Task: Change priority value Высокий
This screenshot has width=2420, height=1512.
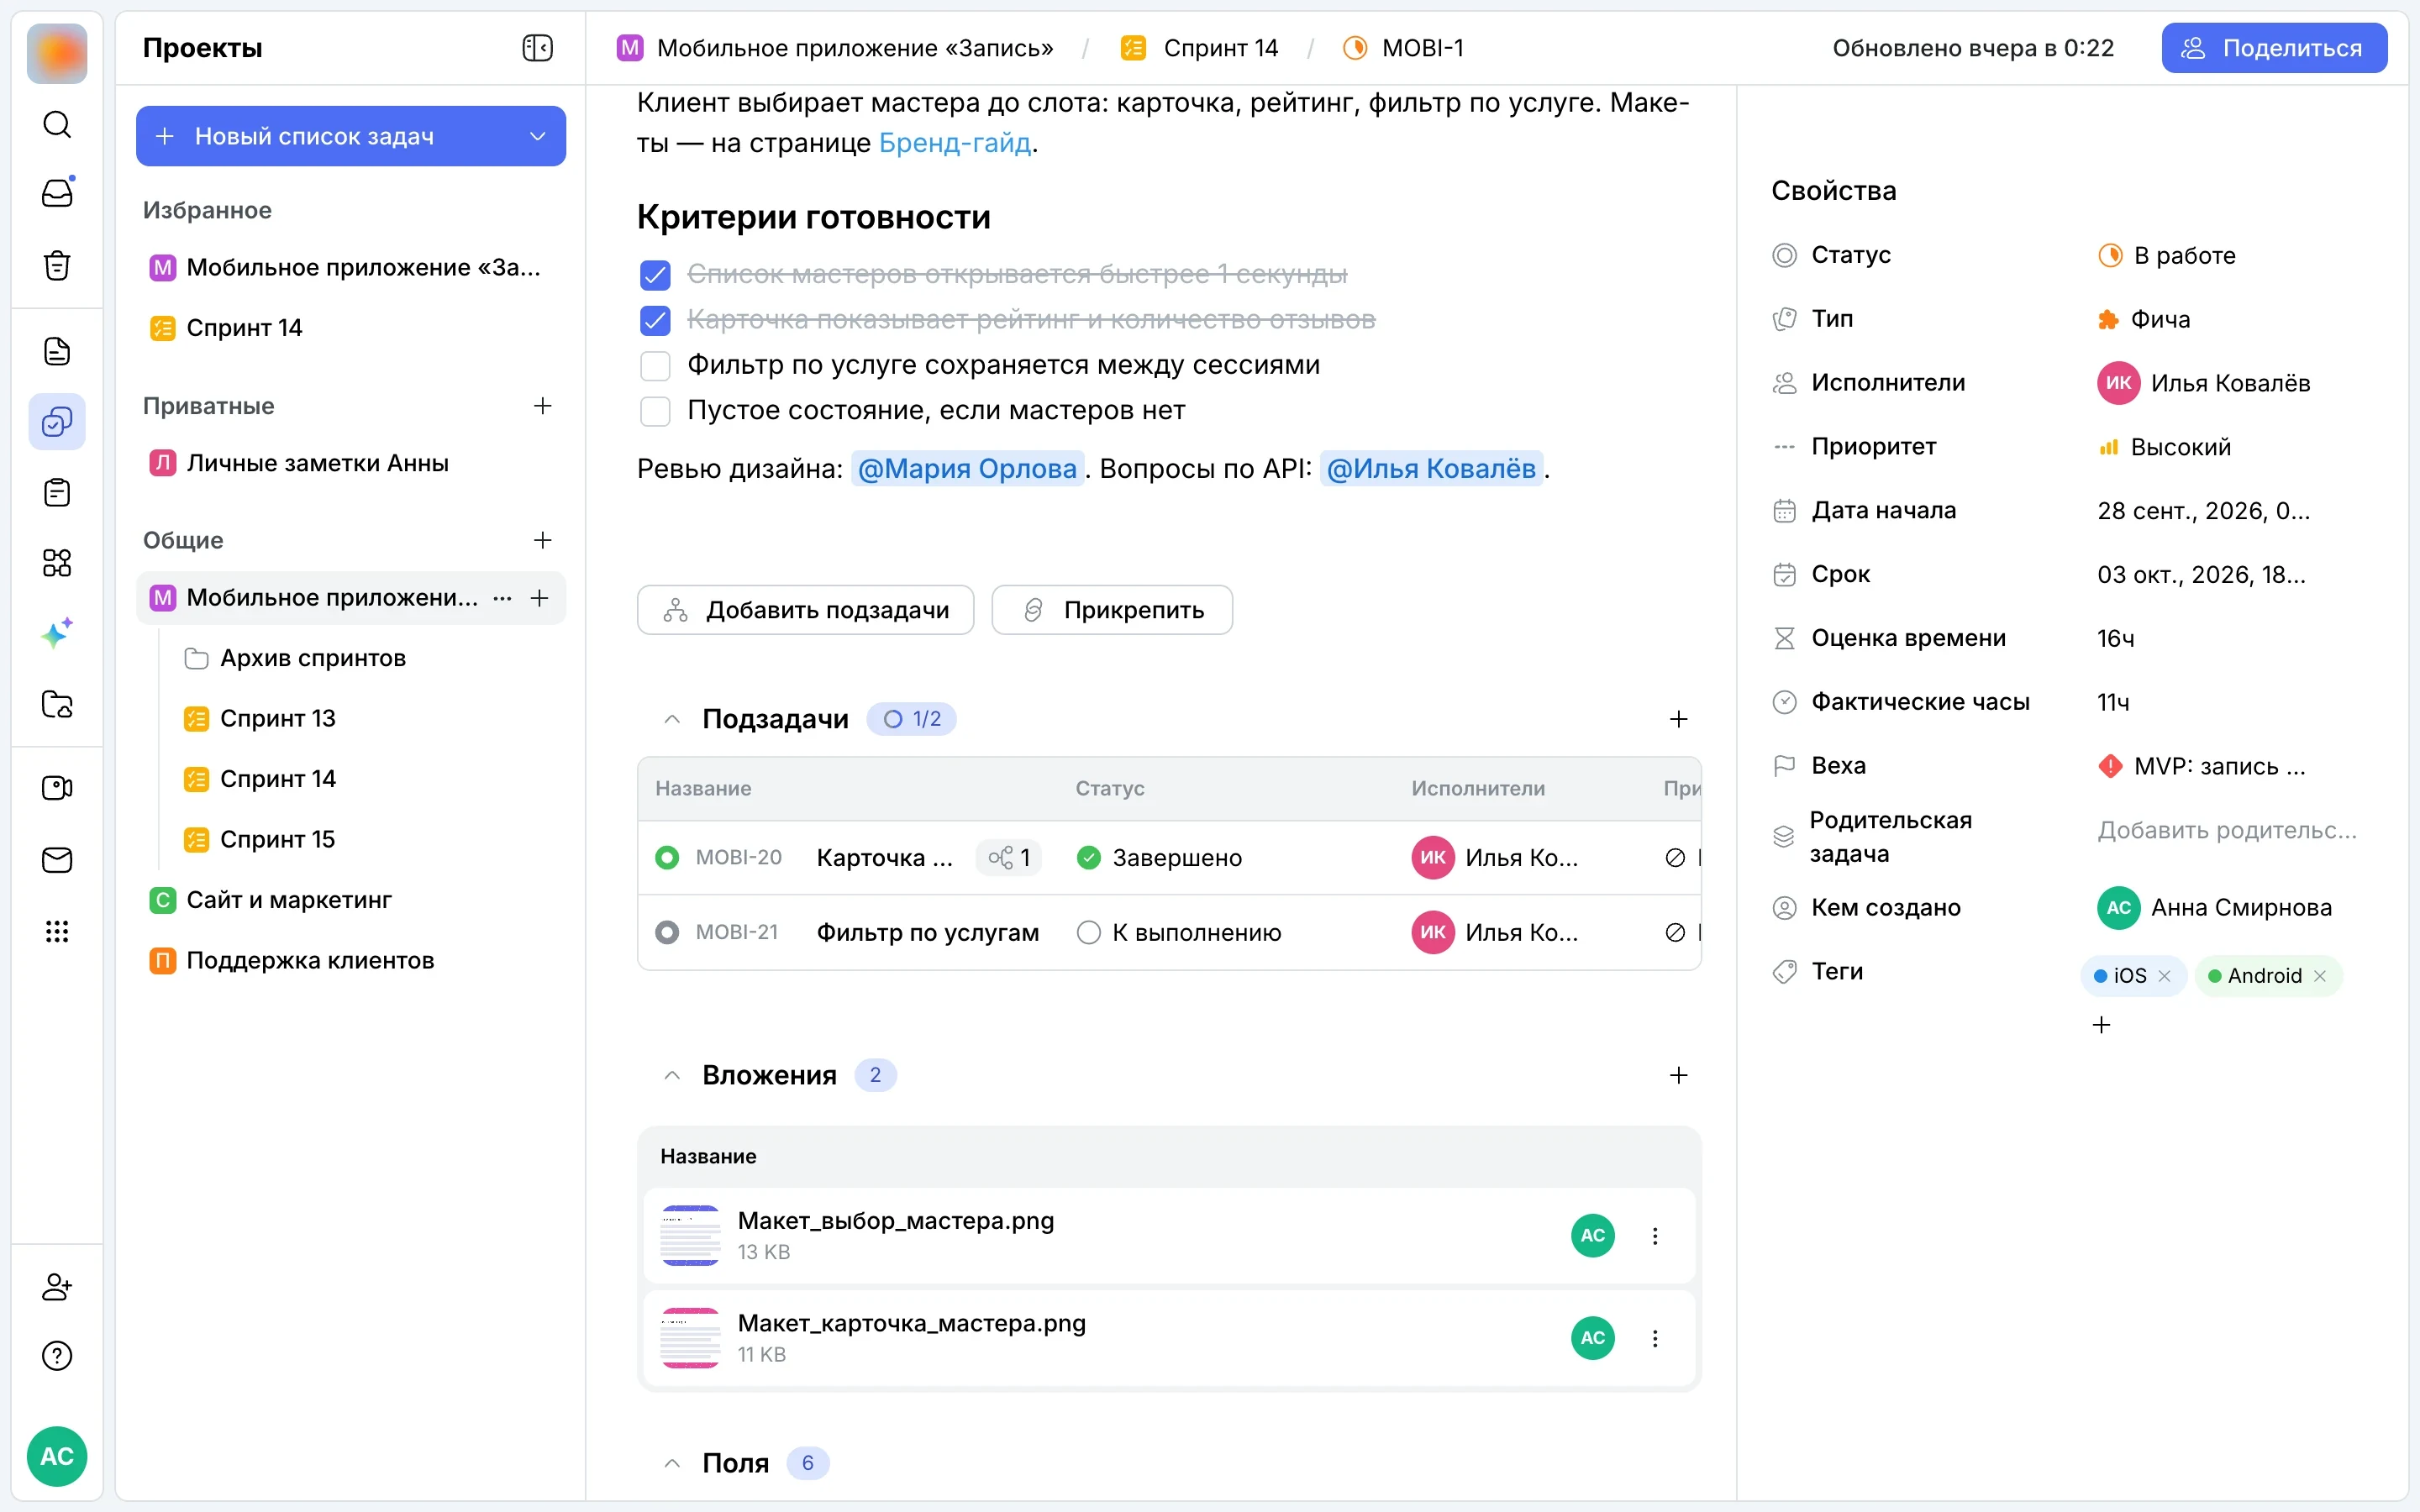Action: 2164,447
